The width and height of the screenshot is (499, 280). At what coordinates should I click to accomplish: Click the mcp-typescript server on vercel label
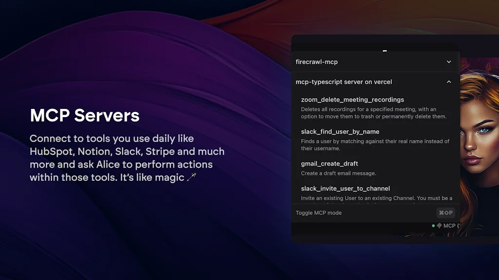(344, 82)
